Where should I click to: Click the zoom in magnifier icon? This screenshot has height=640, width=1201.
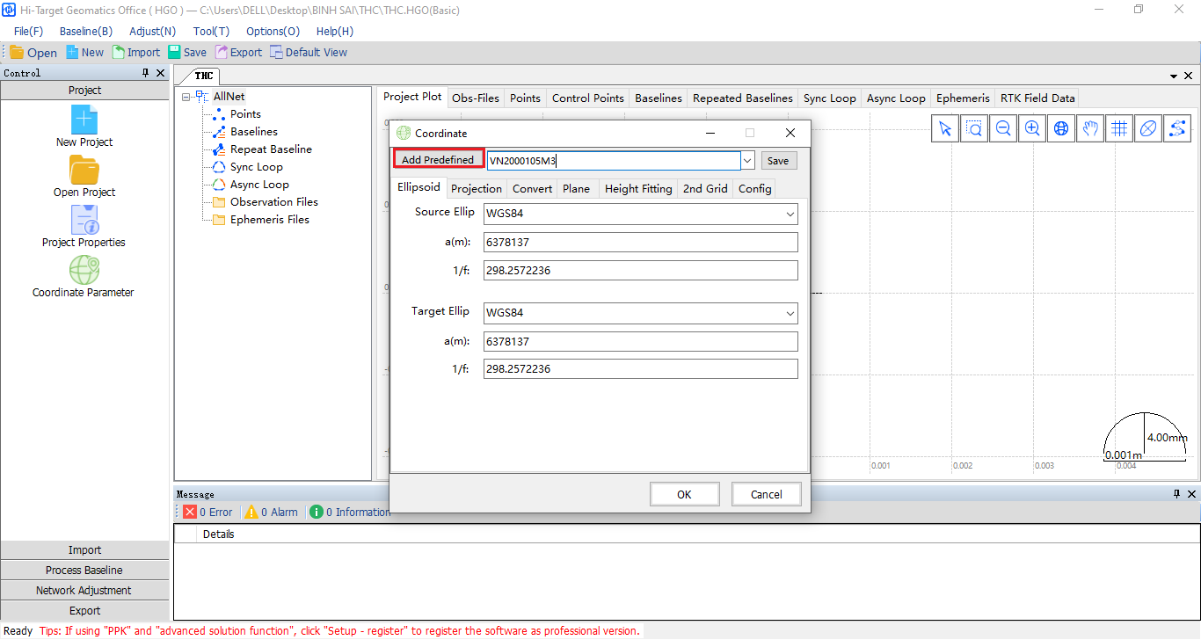click(1032, 129)
